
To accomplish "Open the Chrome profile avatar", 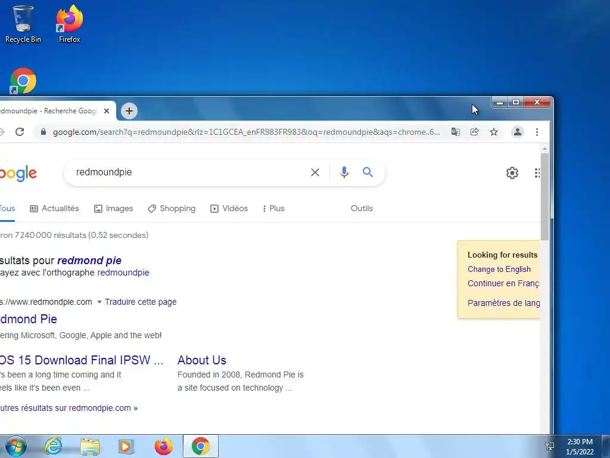I will coord(518,132).
